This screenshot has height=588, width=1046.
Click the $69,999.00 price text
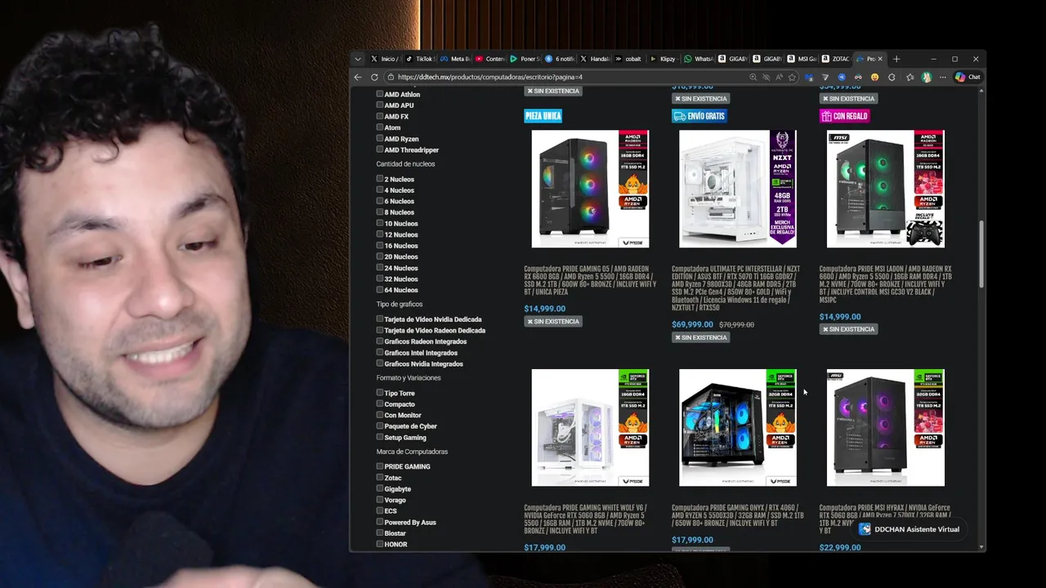click(x=692, y=324)
